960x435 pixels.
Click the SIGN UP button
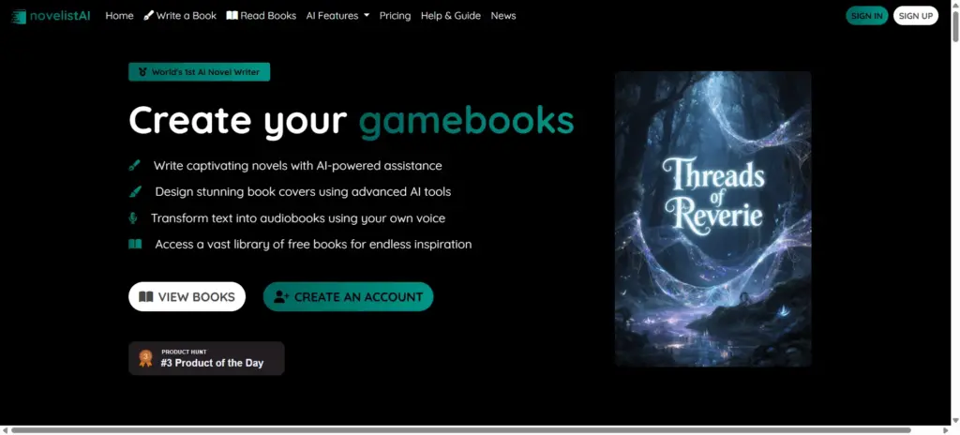click(x=915, y=16)
